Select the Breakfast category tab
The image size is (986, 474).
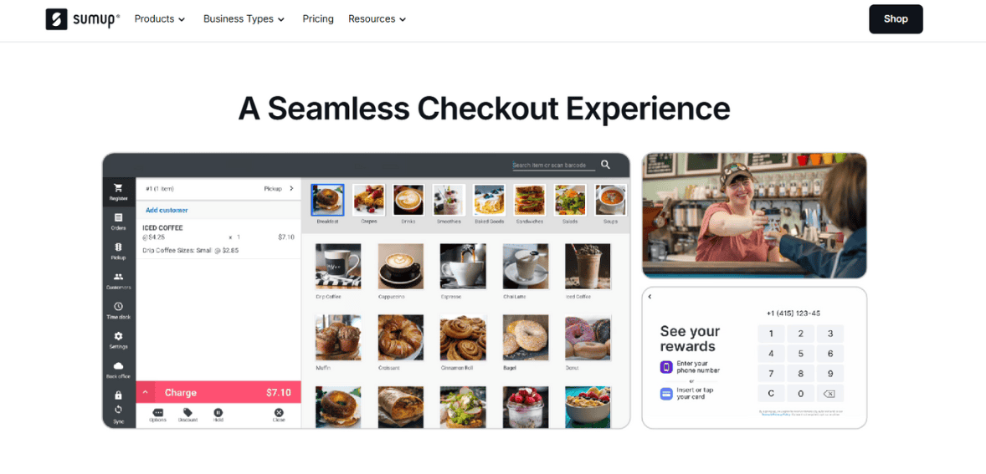click(327, 204)
